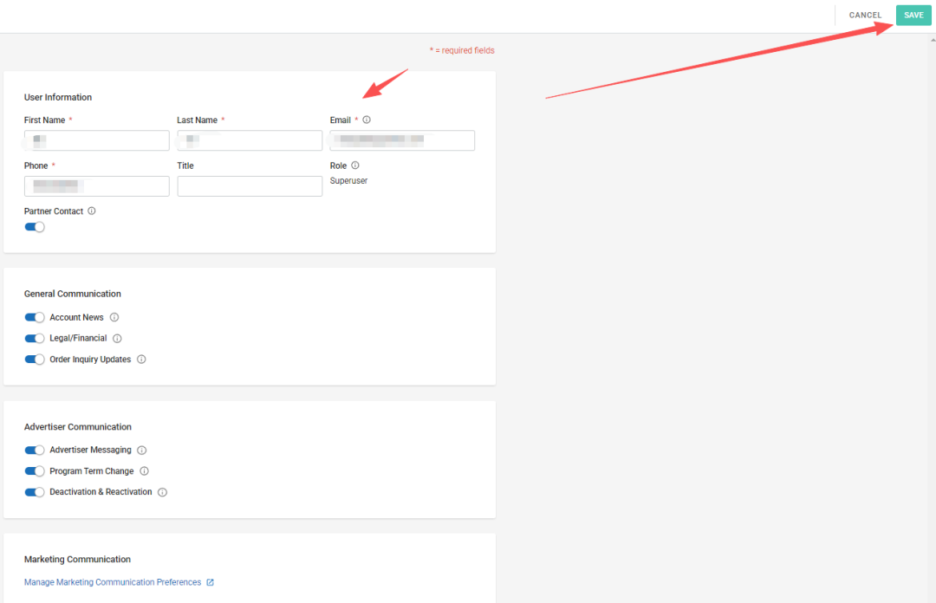The height and width of the screenshot is (603, 936).
Task: Turn off Advertiser Messaging toggle
Action: click(35, 451)
